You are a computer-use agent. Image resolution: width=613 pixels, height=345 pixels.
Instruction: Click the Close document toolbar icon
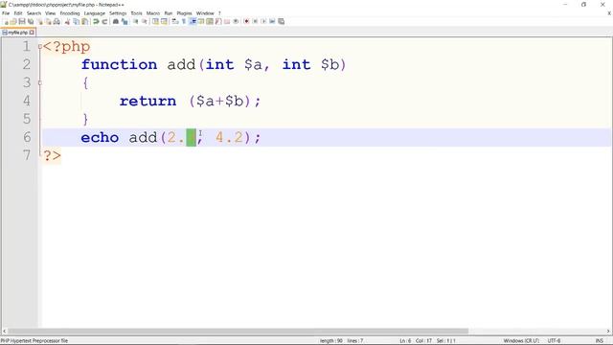point(40,21)
